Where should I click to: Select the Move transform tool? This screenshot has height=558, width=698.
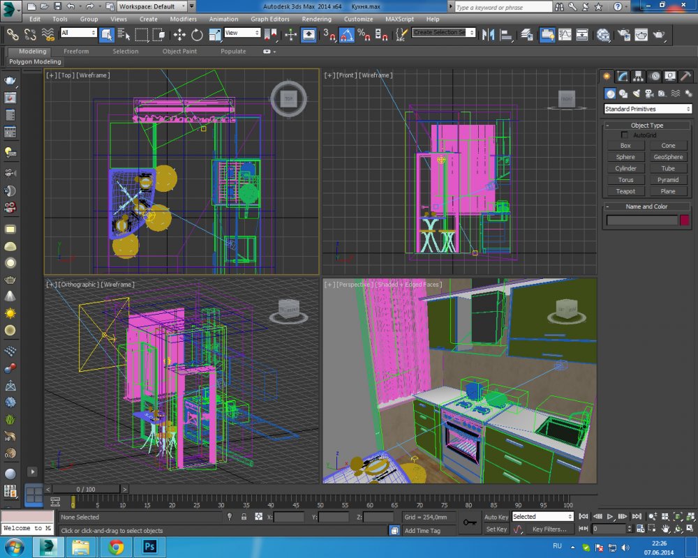click(179, 33)
